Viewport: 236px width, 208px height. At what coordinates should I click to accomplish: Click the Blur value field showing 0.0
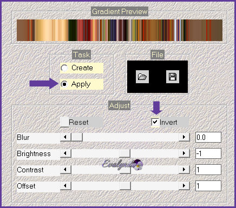(x=208, y=137)
